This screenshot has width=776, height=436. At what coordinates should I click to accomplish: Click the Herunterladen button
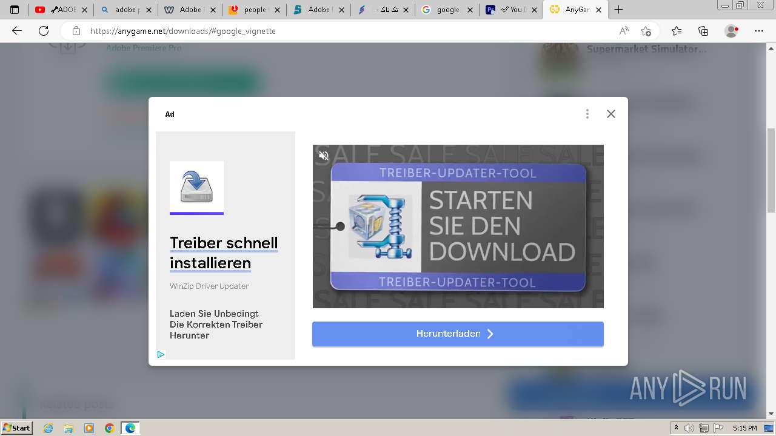pyautogui.click(x=458, y=334)
